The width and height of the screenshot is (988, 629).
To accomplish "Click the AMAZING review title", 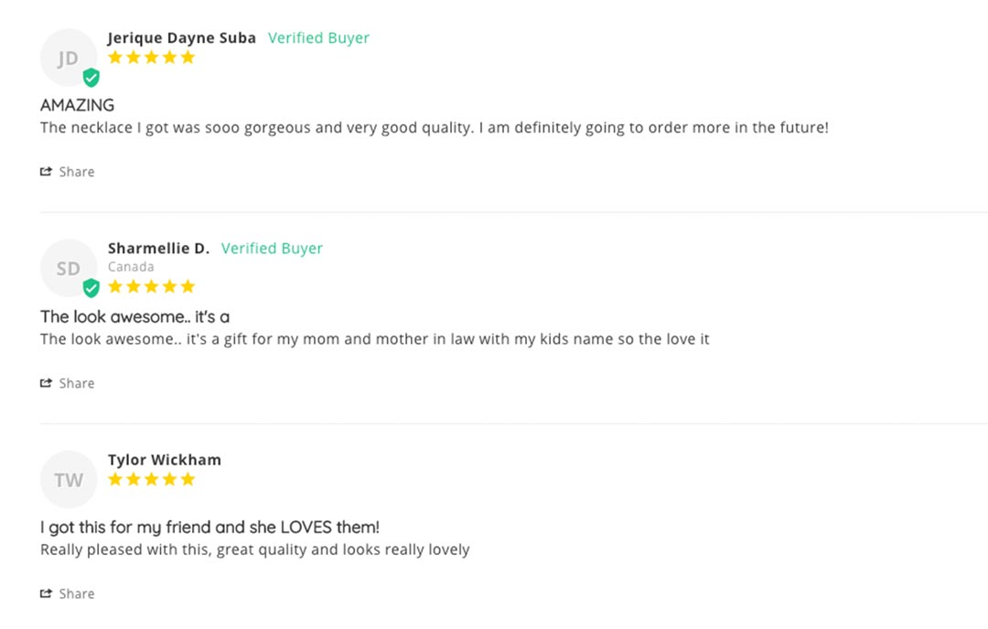I will pyautogui.click(x=78, y=104).
